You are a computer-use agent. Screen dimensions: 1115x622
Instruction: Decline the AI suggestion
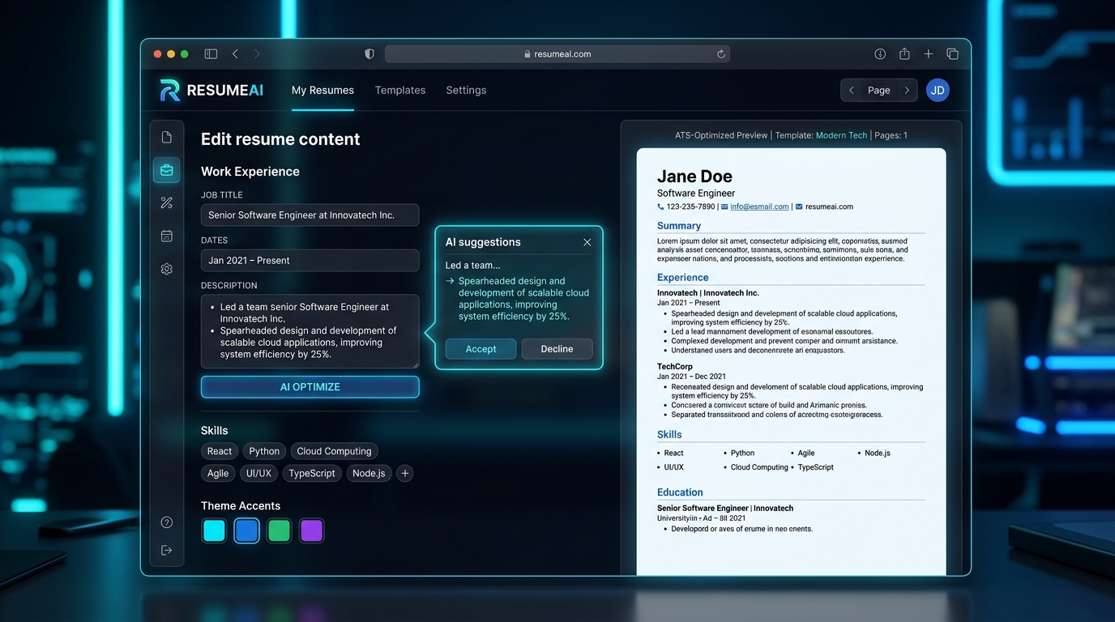coord(557,349)
